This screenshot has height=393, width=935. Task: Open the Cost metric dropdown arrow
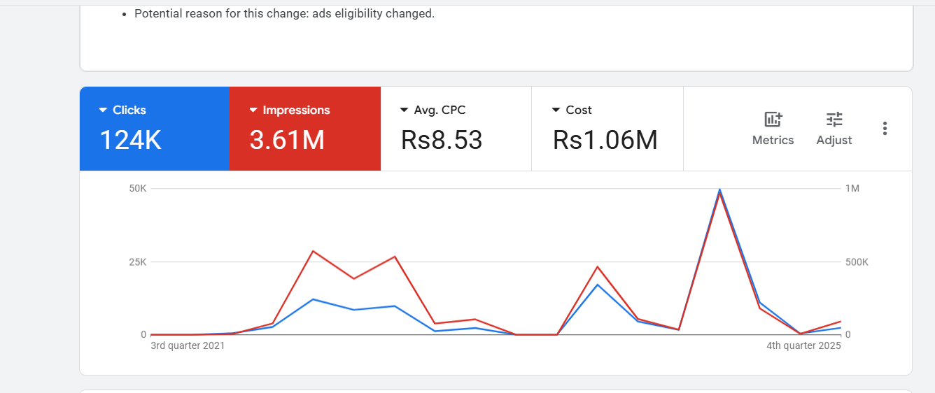(556, 110)
